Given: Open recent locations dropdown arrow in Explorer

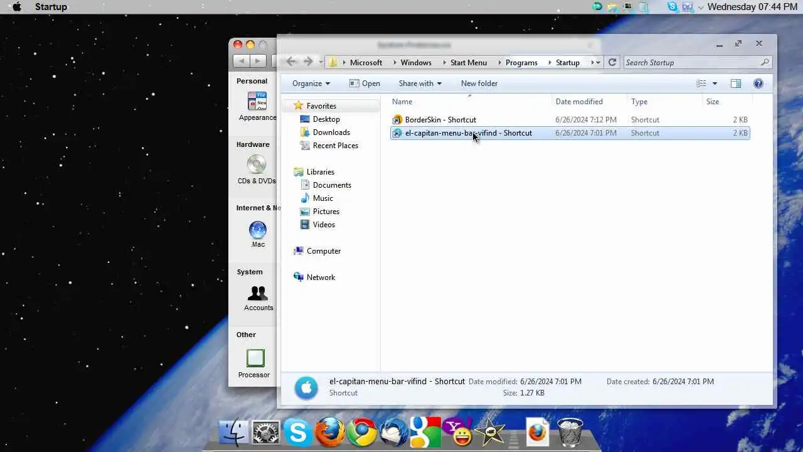Looking at the screenshot, I should point(321,62).
